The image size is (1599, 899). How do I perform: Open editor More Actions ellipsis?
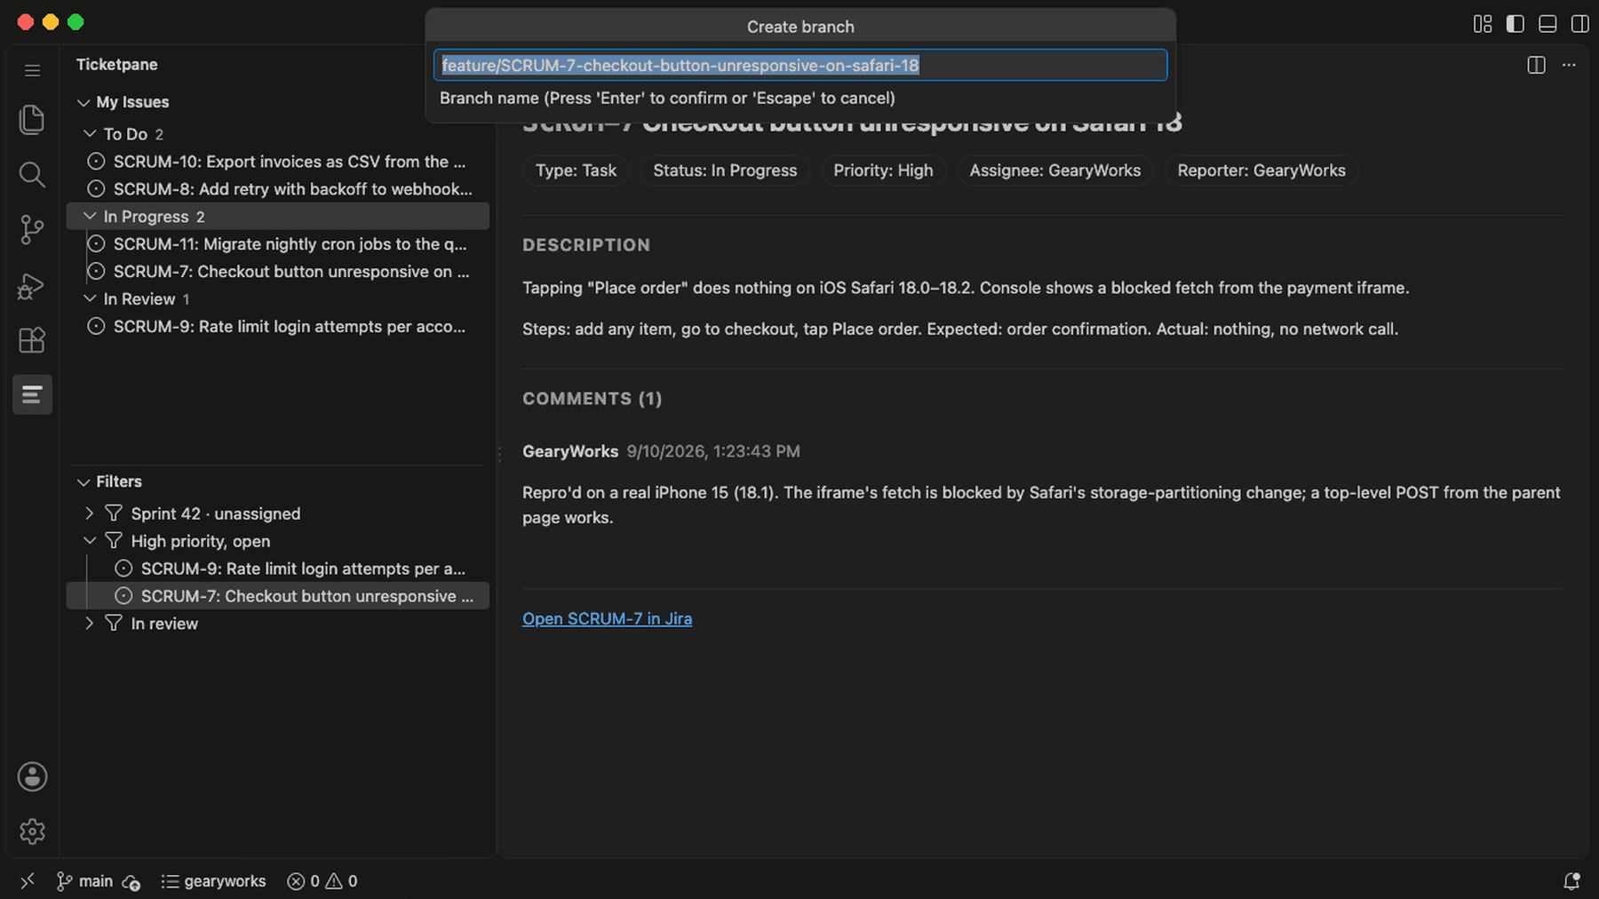pyautogui.click(x=1569, y=65)
